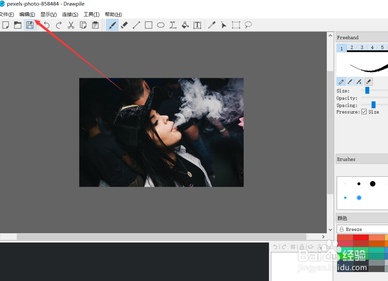Select the Eraser tool in toolbar
Image resolution: width=388 pixels, height=281 pixels.
point(124,25)
